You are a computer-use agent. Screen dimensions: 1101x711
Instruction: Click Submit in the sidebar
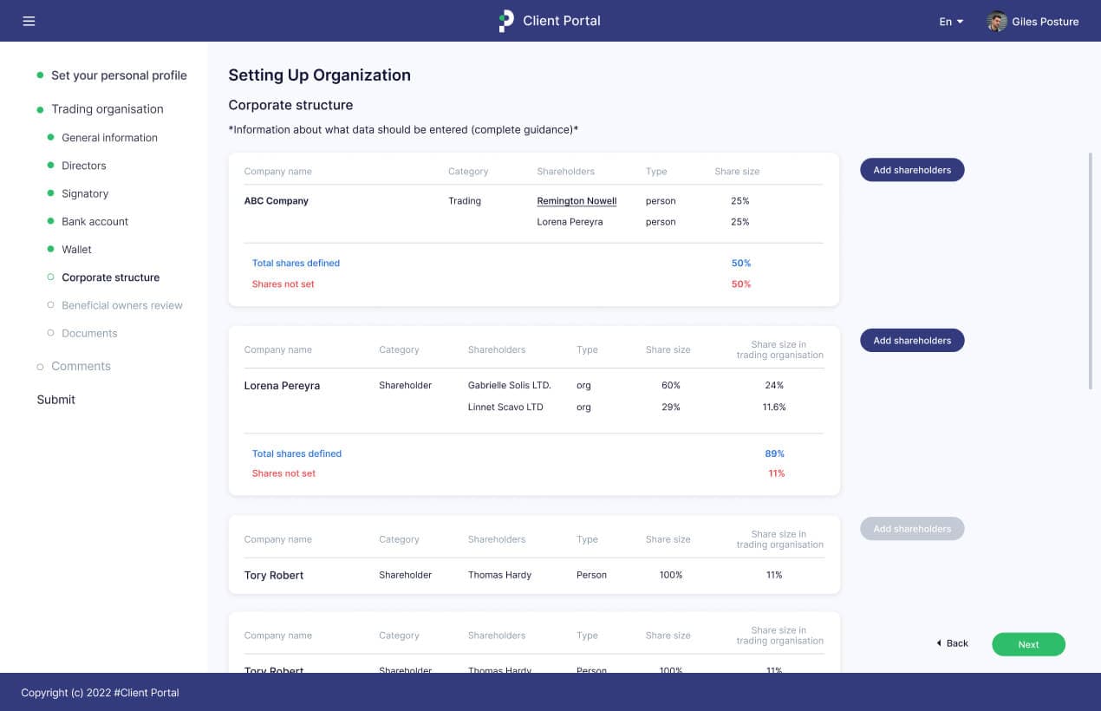click(55, 400)
